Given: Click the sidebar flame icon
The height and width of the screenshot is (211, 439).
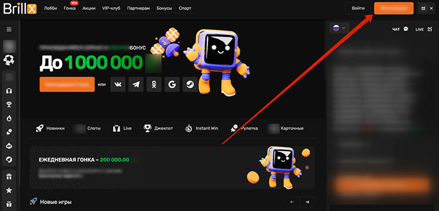Looking at the screenshot, I should pos(9,118).
